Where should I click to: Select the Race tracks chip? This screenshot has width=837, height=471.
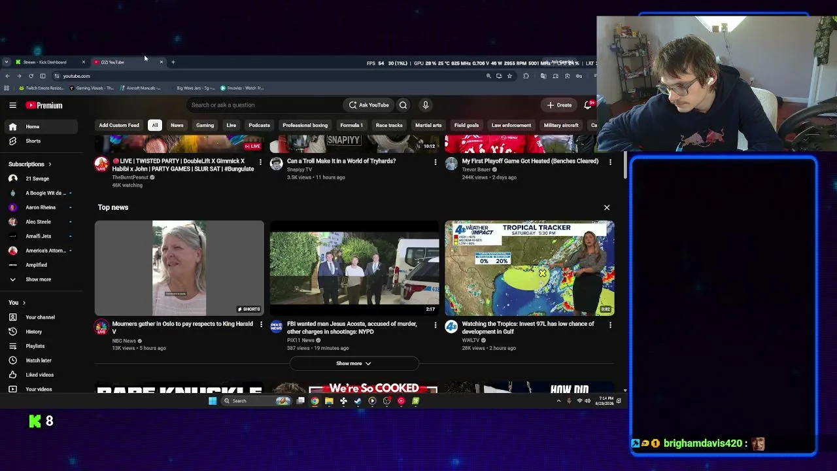pos(389,125)
